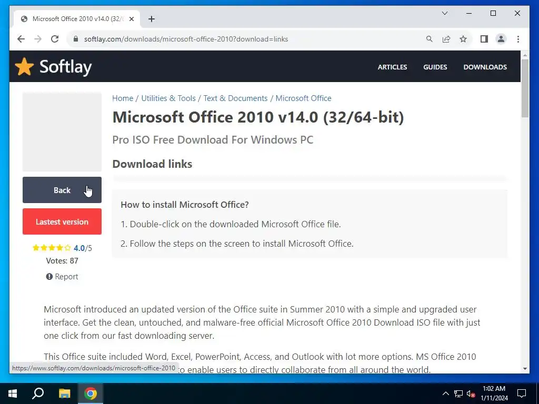Click the Home breadcrumb link

[x=123, y=98]
